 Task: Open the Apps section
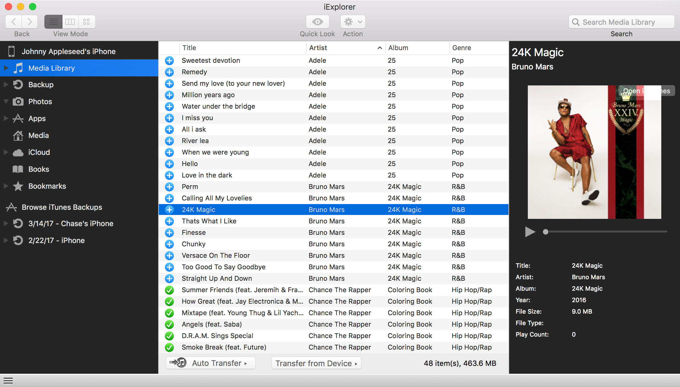coord(37,118)
